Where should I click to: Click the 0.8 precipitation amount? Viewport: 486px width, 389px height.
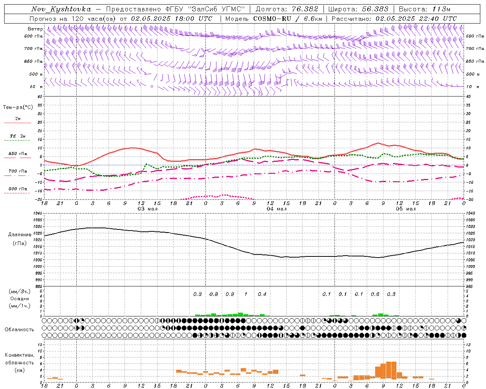[214, 294]
